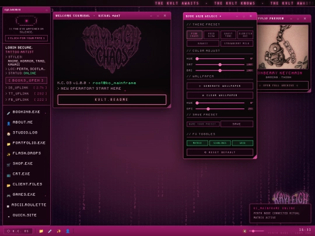The height and width of the screenshot is (236, 315).
Task: Collapse the Eye.Daemon widget panel
Action: click(47, 10)
